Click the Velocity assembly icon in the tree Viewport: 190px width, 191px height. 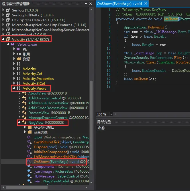click(x=8, y=39)
